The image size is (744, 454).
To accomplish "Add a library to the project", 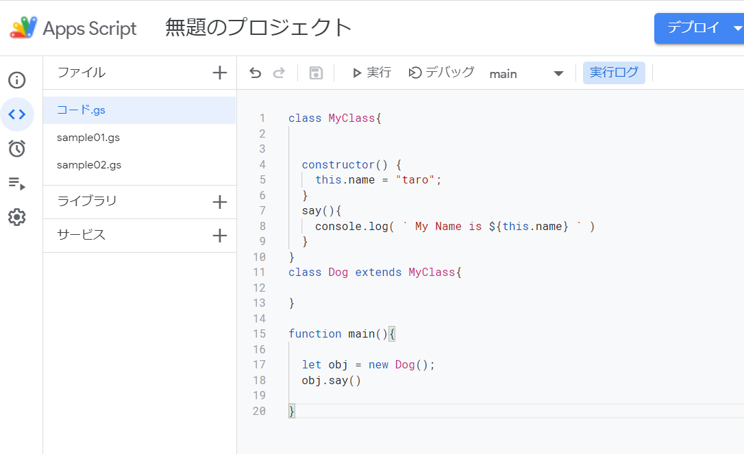I will (219, 202).
